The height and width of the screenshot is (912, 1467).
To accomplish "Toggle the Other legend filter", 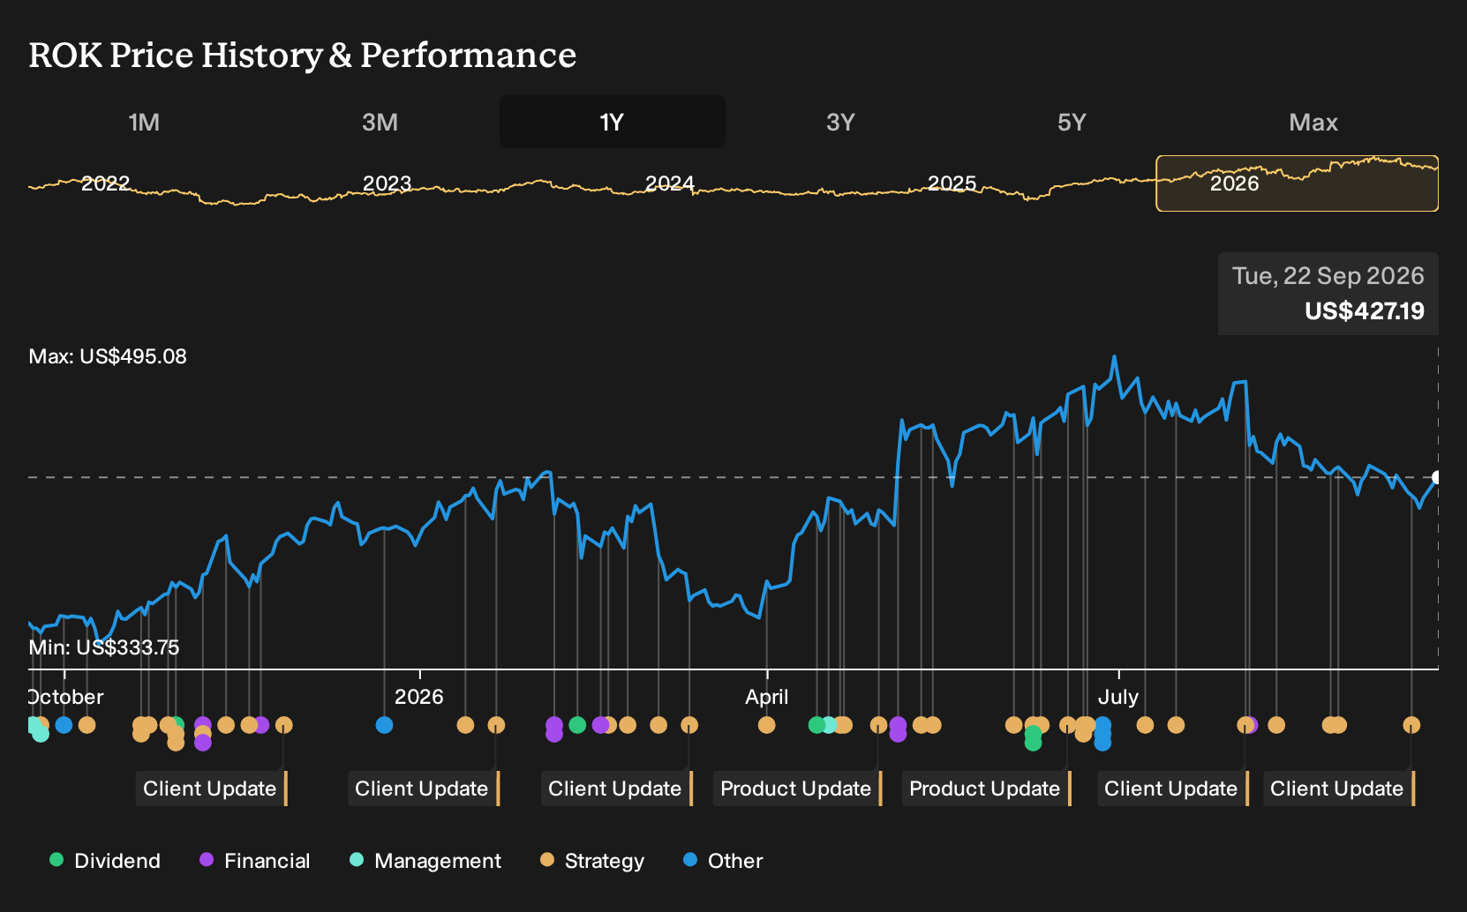I will coord(723,861).
